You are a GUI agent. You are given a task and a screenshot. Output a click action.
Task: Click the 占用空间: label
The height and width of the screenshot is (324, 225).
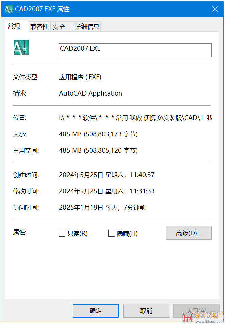[26, 150]
